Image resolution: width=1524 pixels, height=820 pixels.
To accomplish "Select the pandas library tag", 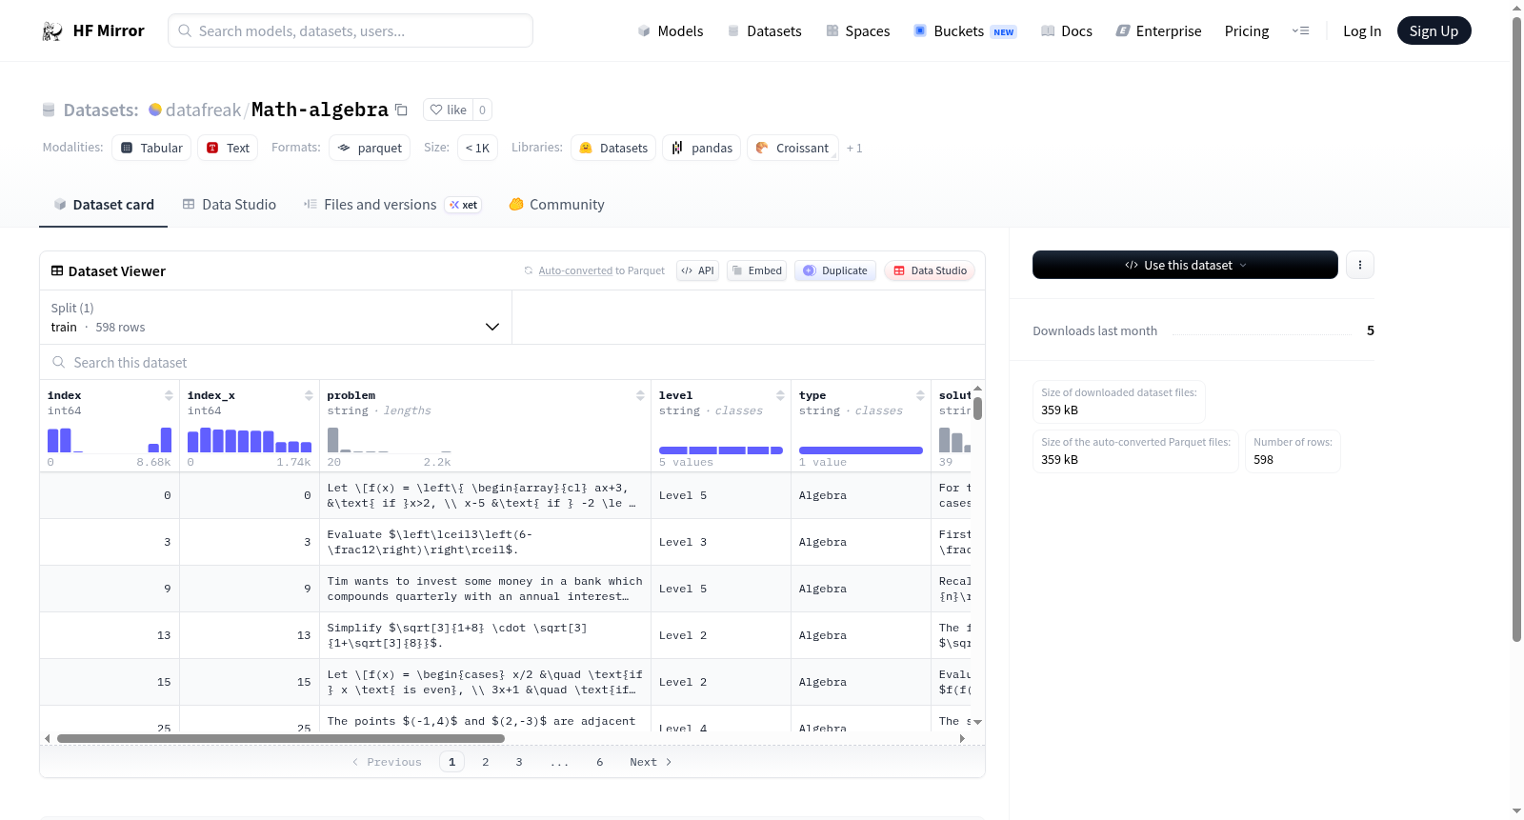I will click(x=701, y=148).
